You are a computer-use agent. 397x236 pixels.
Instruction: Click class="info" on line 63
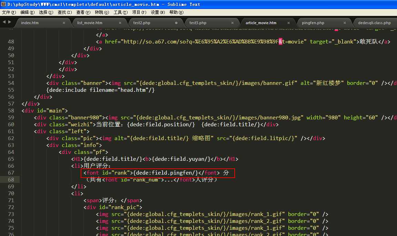click(80, 145)
